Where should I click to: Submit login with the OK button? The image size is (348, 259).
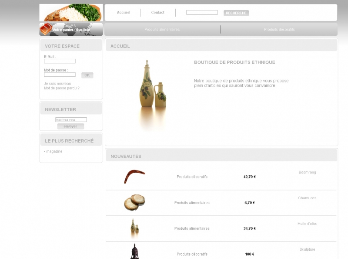click(x=87, y=75)
